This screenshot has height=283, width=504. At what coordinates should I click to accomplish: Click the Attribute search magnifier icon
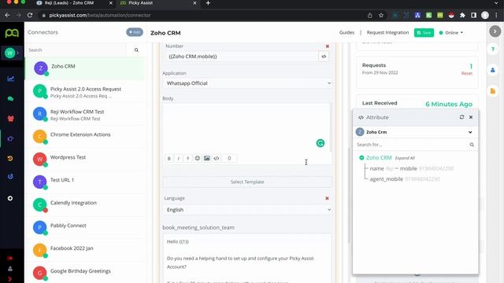pos(472,145)
